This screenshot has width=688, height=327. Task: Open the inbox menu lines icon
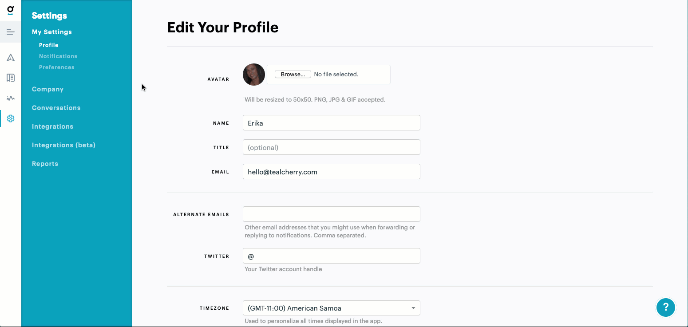(x=11, y=32)
